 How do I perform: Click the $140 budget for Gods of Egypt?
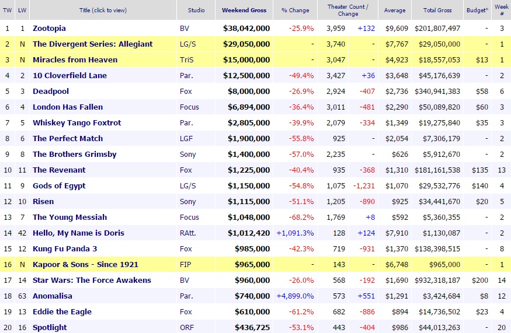click(480, 186)
